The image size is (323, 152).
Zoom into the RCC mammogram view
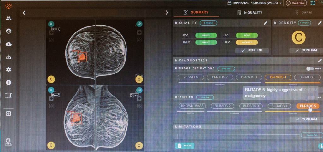coord(51,24)
